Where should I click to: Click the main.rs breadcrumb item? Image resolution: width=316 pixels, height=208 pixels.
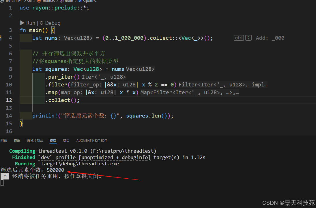(x=48, y=1)
